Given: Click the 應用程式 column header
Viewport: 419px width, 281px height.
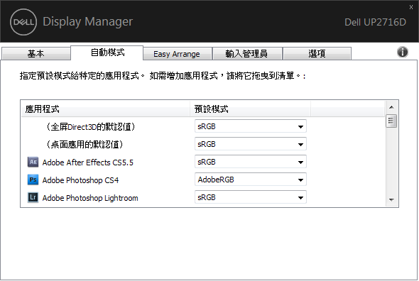Looking at the screenshot, I should click(x=106, y=109).
